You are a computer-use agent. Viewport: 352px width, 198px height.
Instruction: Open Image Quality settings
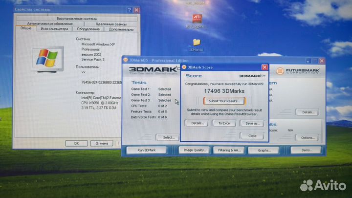(195, 150)
